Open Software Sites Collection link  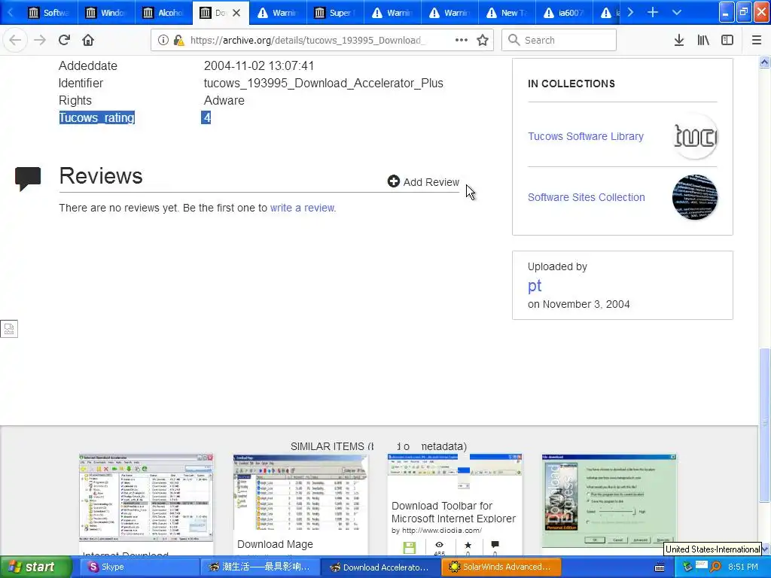point(586,197)
